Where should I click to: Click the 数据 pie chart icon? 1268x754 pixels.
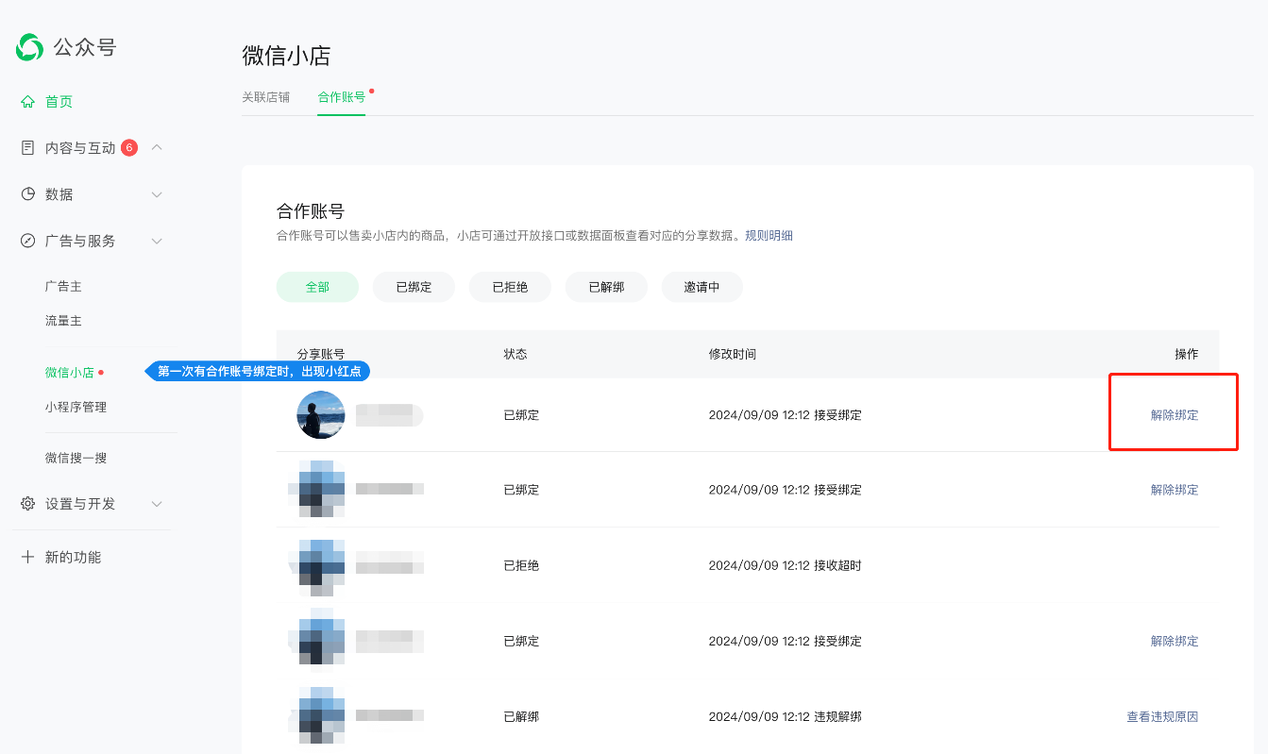(28, 194)
